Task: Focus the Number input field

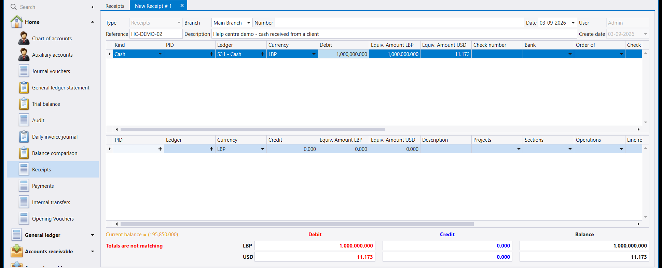Action: coord(399,23)
